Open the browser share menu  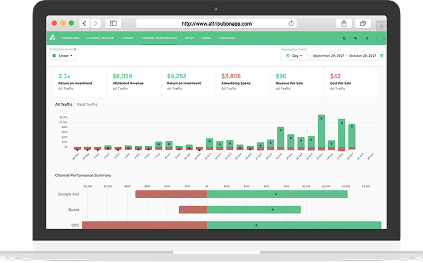(343, 23)
